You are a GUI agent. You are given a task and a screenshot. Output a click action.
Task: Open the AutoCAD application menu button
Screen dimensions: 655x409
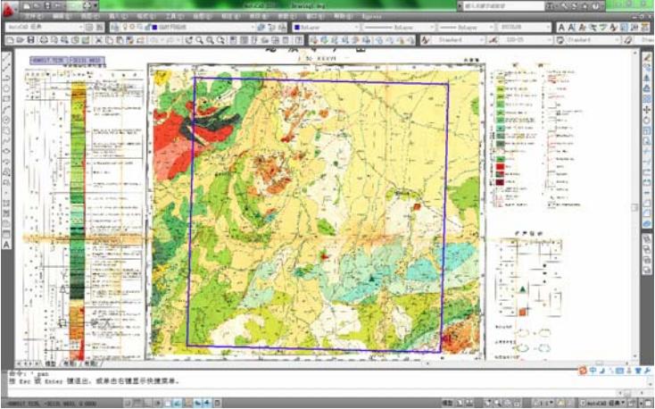(x=8, y=10)
